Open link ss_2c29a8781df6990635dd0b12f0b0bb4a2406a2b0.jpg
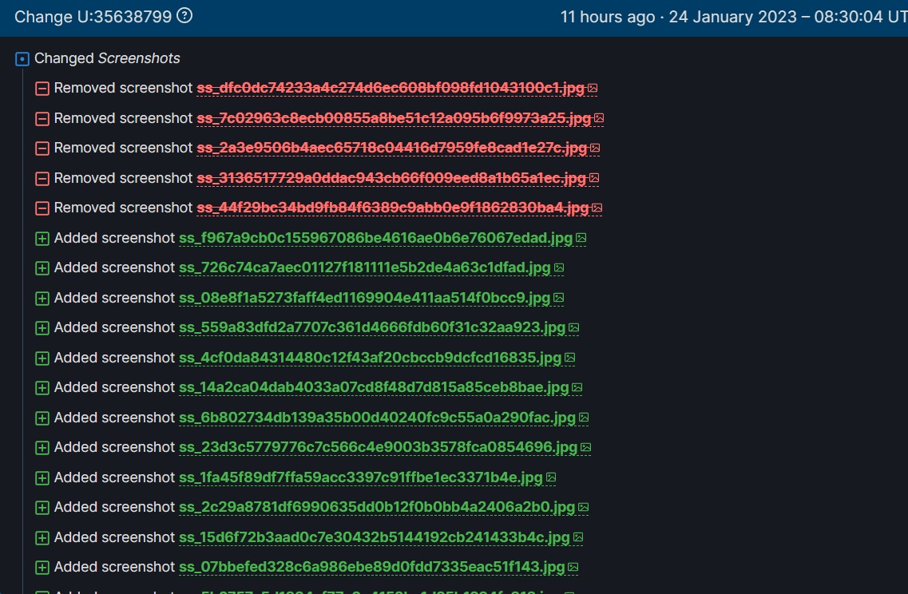 [377, 507]
